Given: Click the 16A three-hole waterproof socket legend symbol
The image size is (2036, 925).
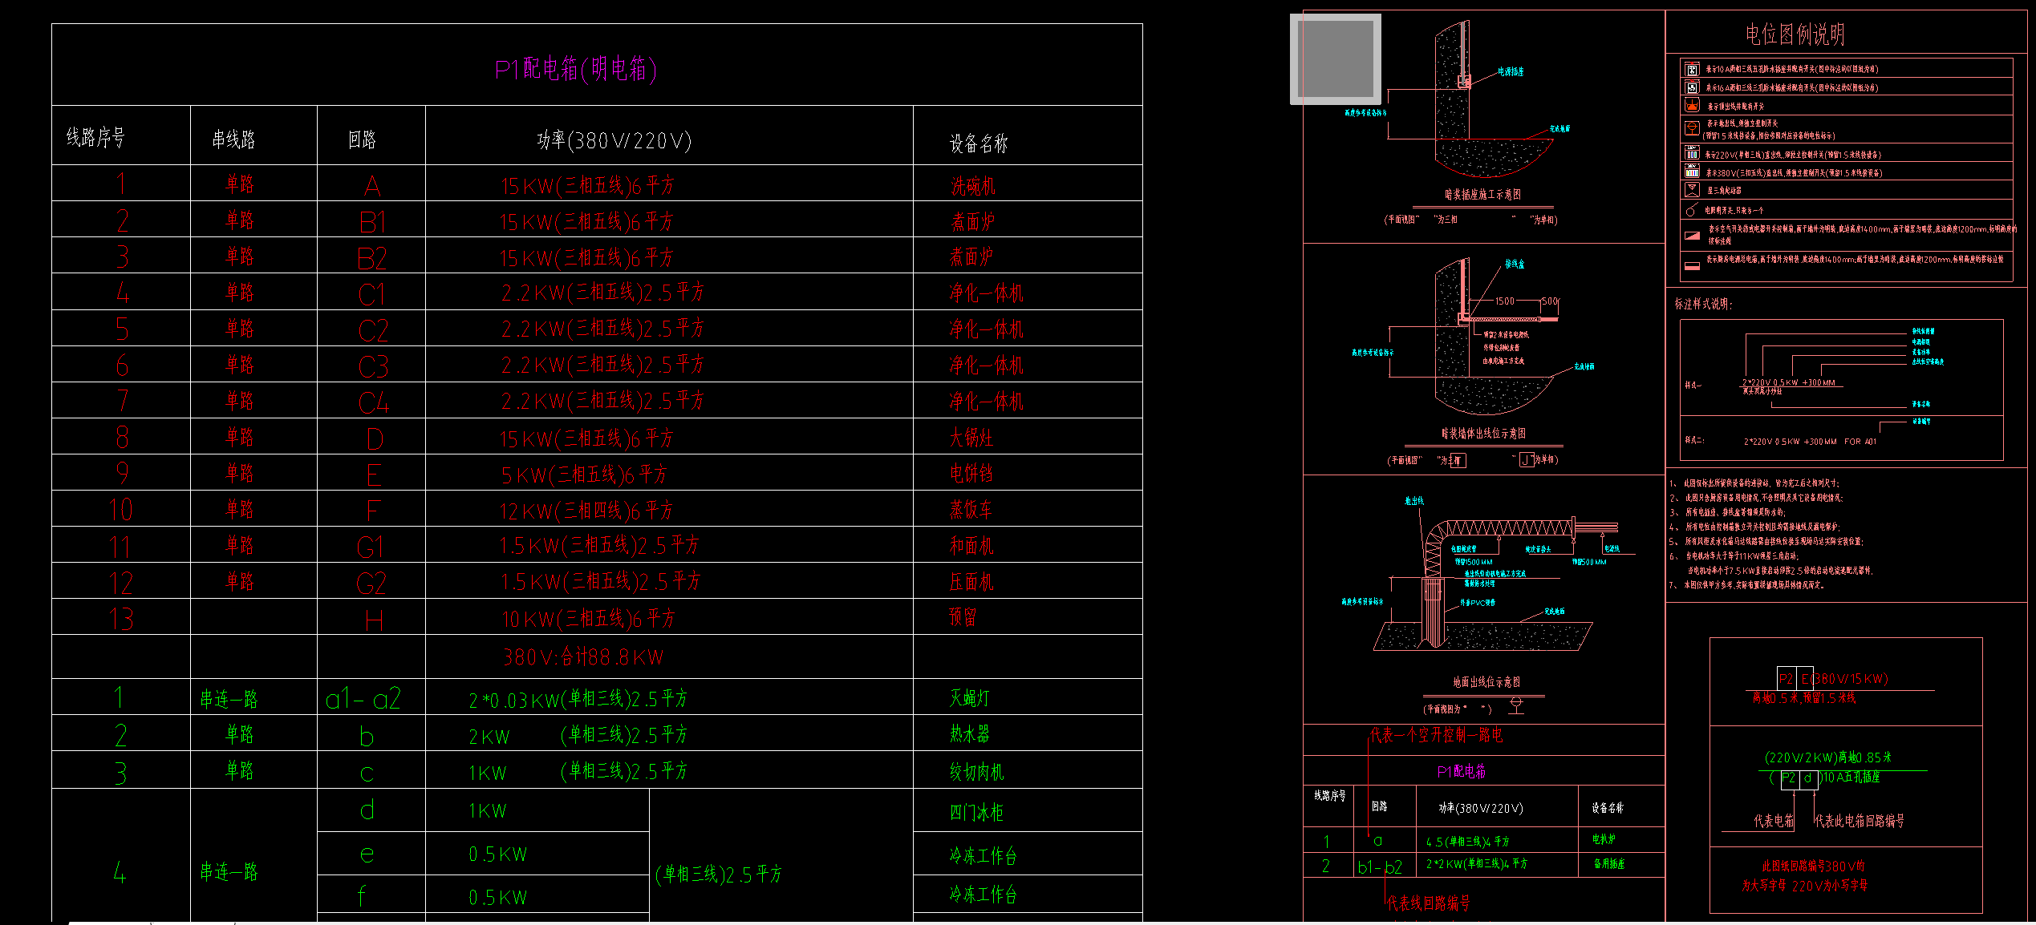Looking at the screenshot, I should (x=1692, y=87).
